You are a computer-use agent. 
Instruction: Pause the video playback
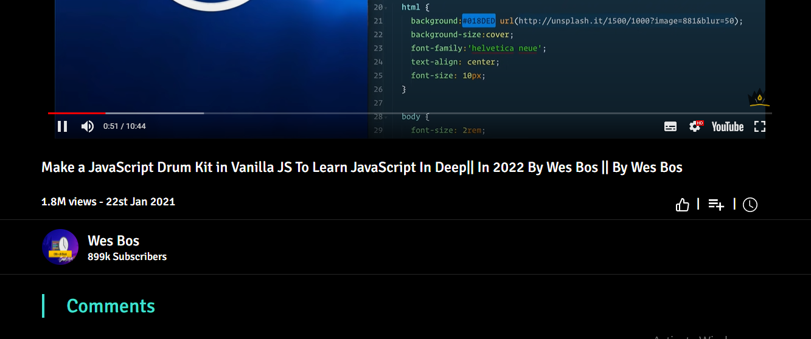[62, 126]
